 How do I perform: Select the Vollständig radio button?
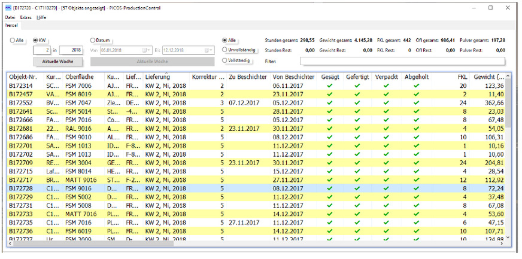coord(224,60)
